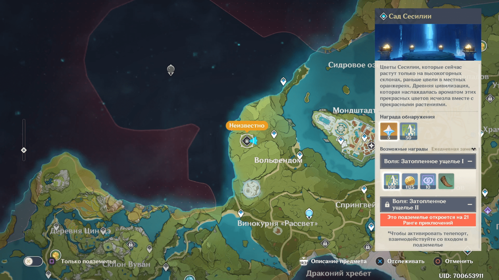Select the locked domain marker below Винокурня «Рассвет»
Screen dimensions: 499x280
(x=325, y=243)
